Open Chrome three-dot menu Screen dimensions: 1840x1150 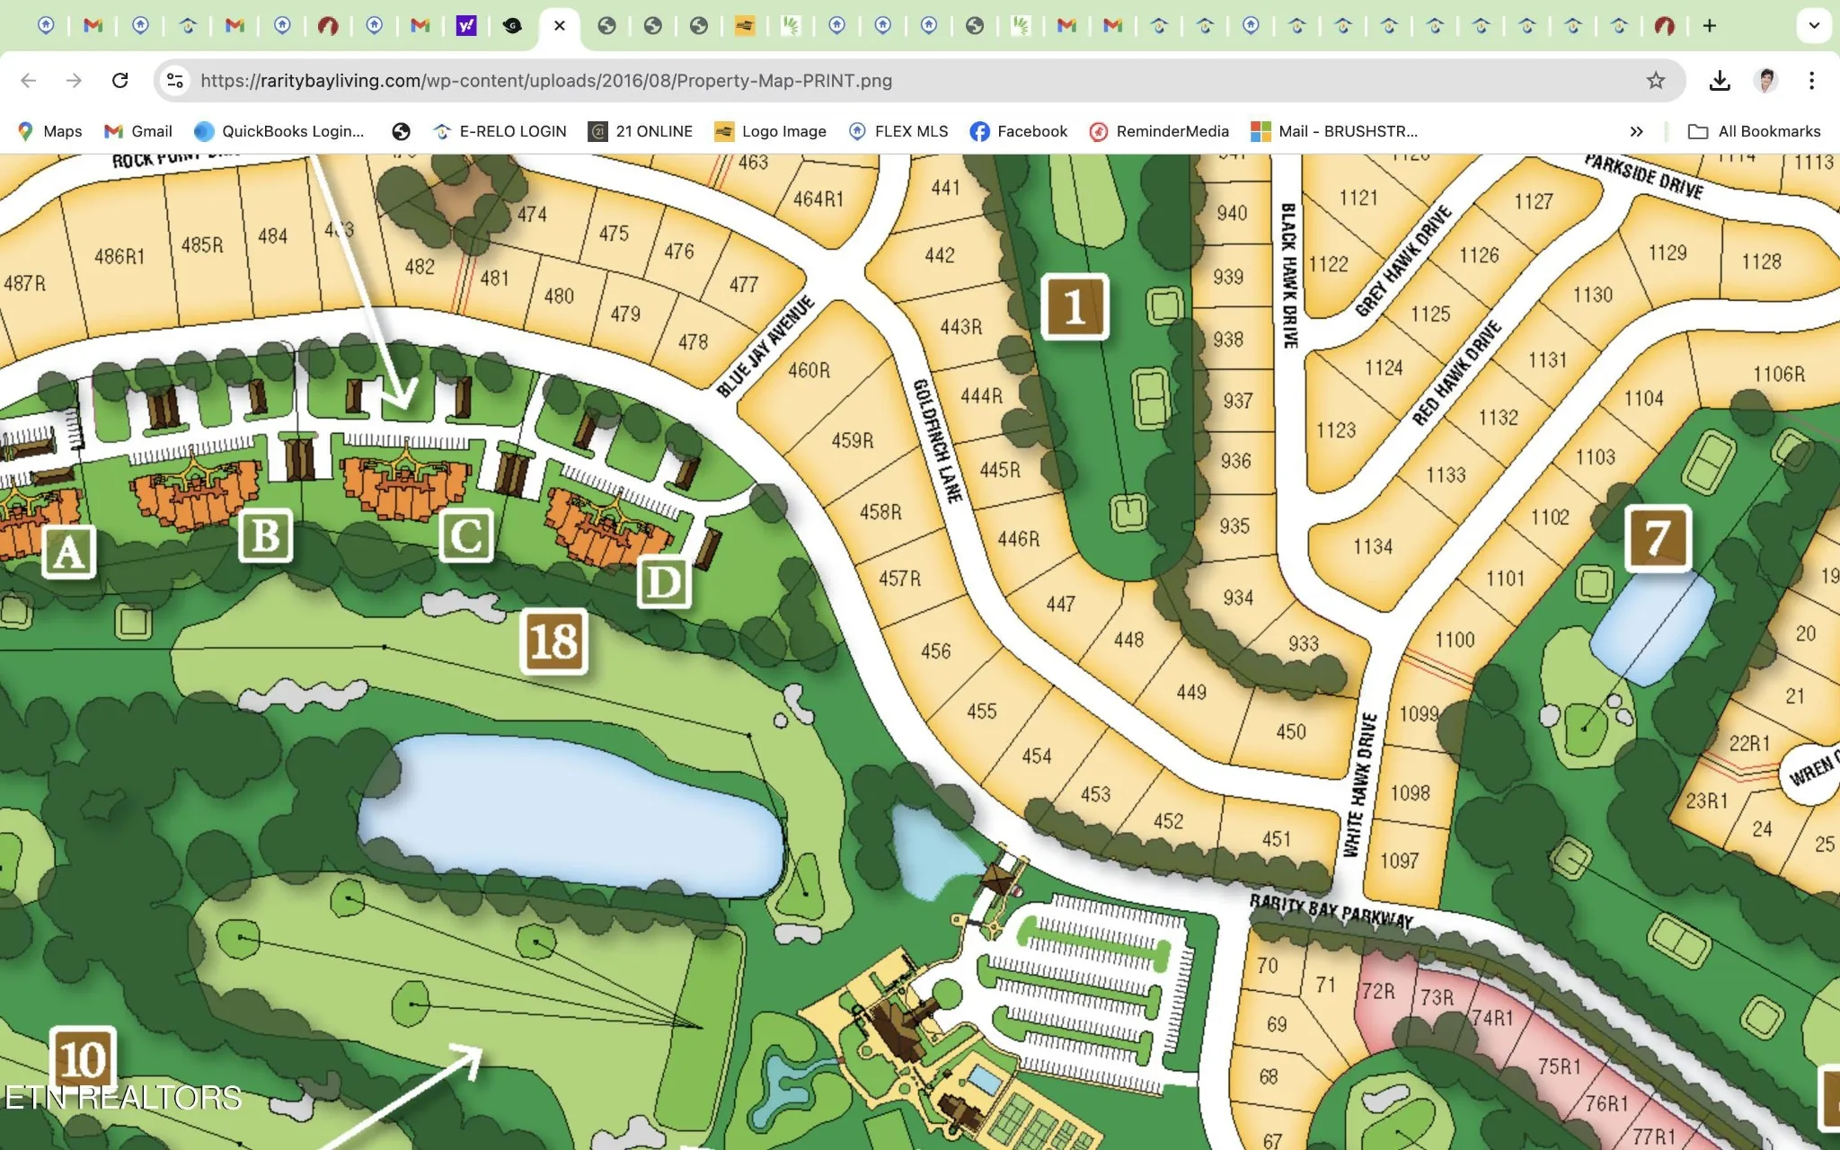coord(1811,81)
